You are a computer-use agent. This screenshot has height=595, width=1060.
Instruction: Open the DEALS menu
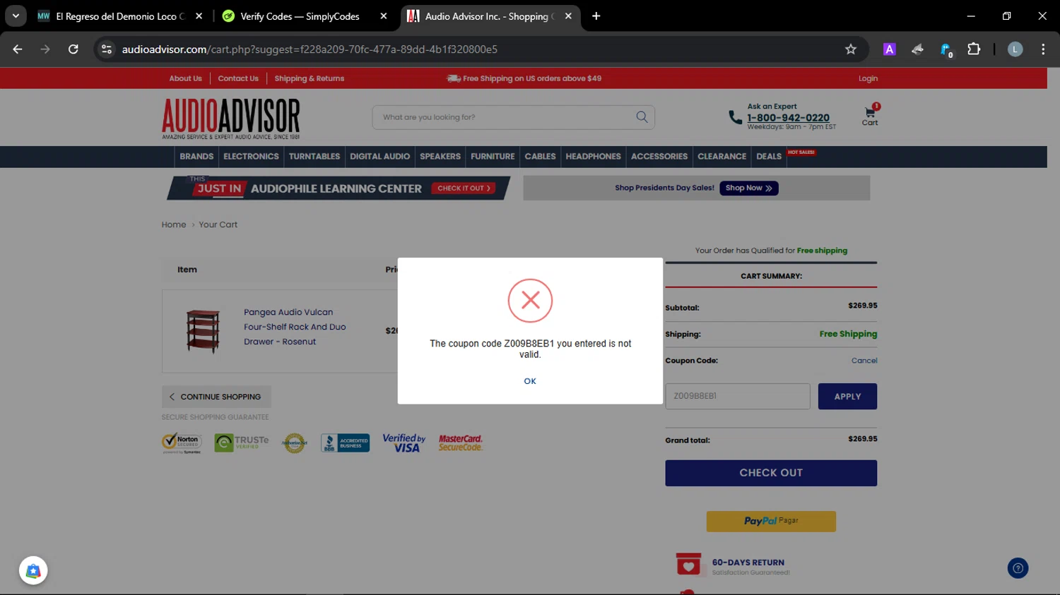[x=769, y=157]
